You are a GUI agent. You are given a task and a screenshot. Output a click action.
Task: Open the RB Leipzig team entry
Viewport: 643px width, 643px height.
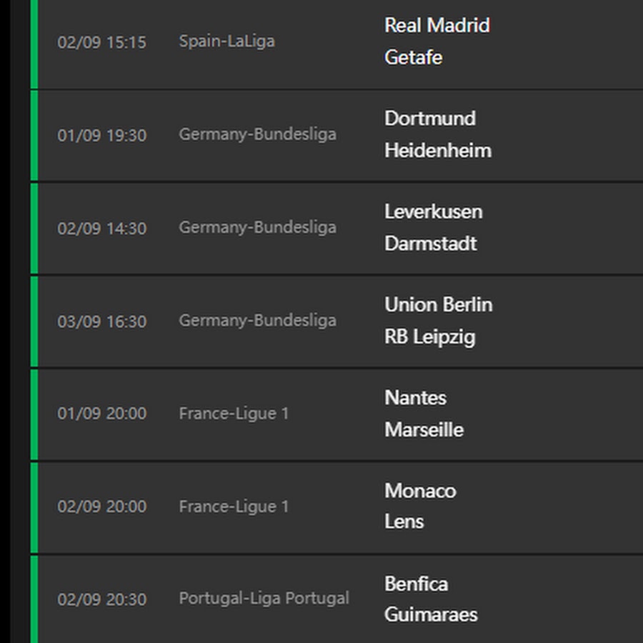[430, 337]
